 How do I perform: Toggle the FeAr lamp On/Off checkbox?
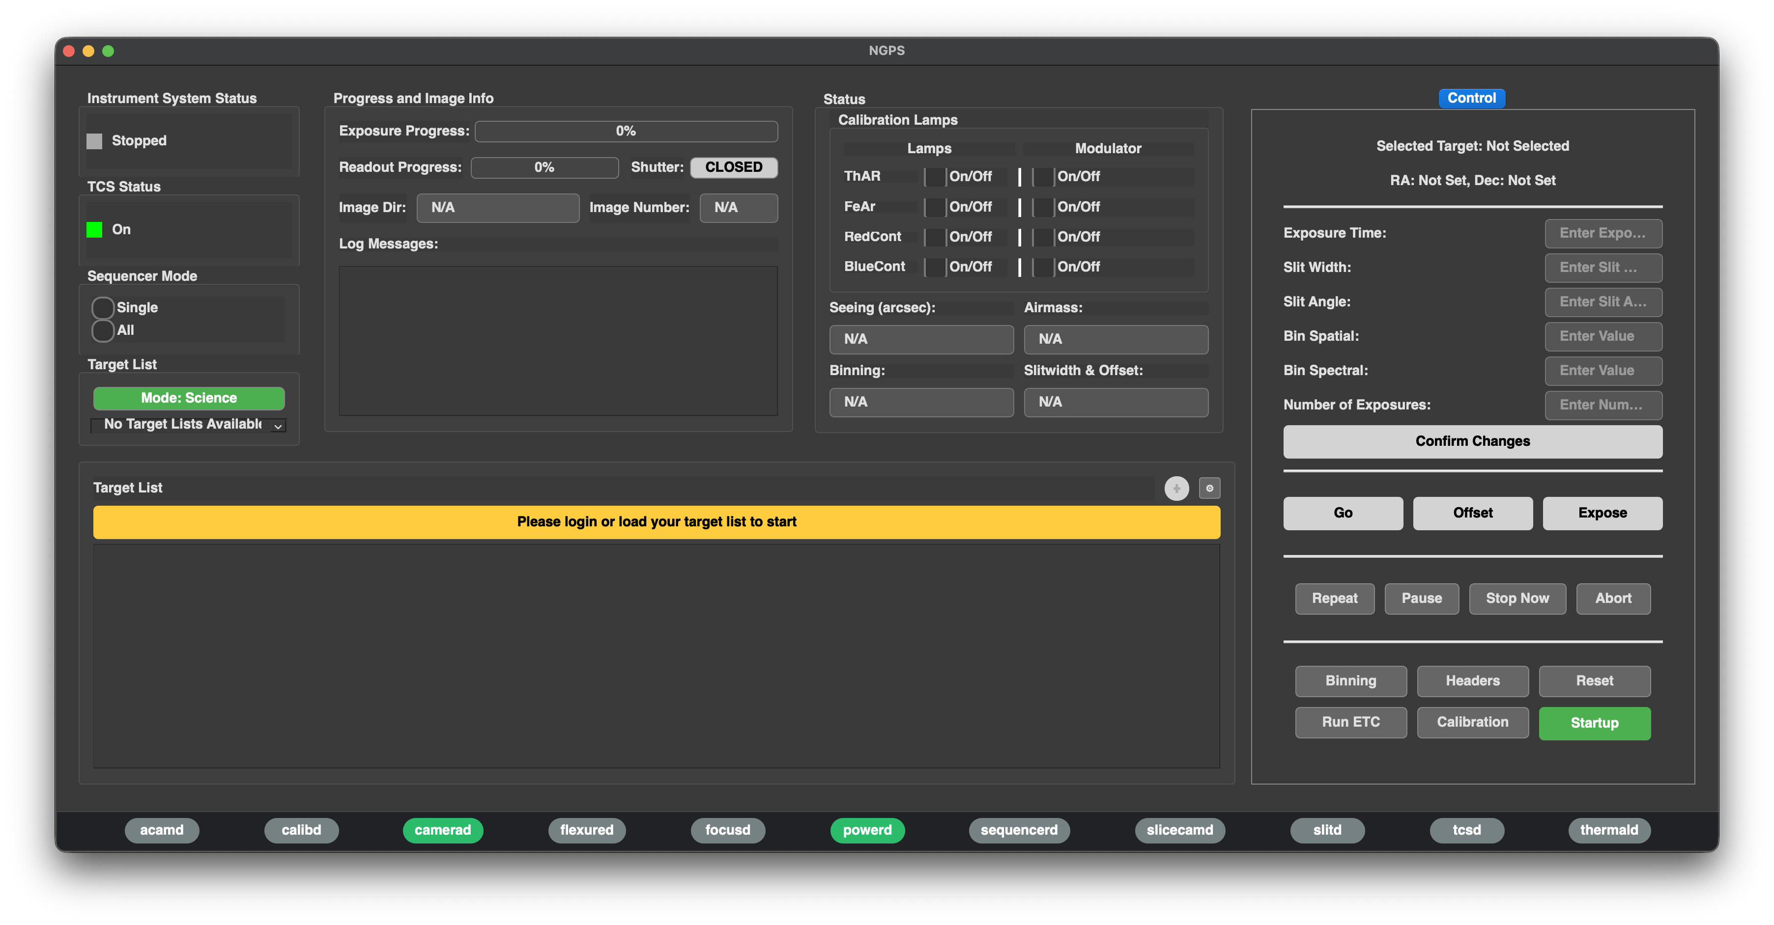click(935, 207)
